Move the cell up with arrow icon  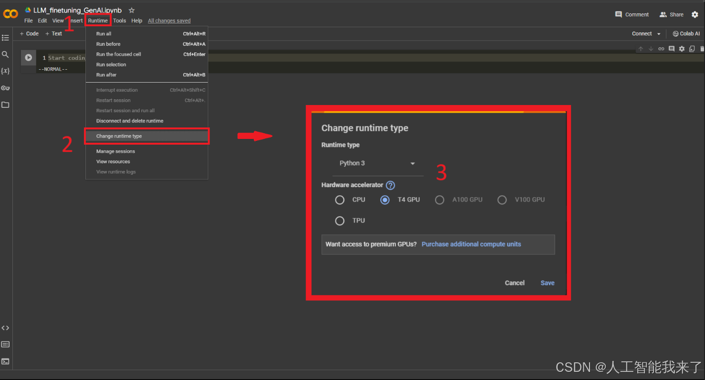(641, 49)
